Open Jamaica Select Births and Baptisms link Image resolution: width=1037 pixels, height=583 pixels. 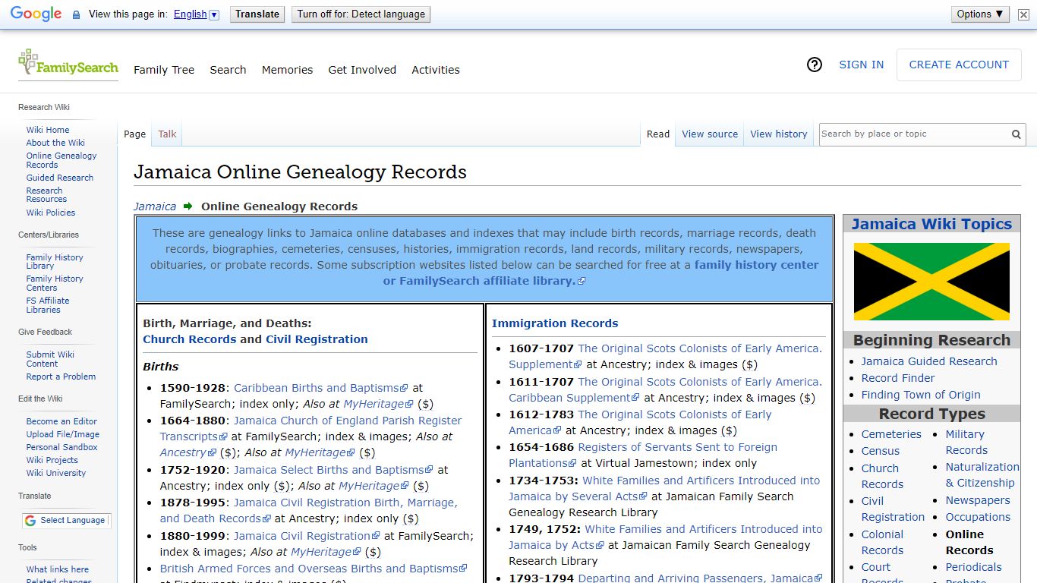333,470
